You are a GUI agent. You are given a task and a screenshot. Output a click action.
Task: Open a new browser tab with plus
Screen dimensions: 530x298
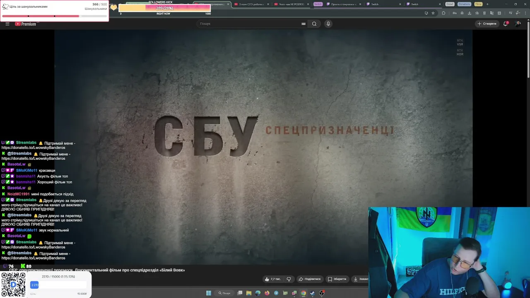[x=487, y=4]
